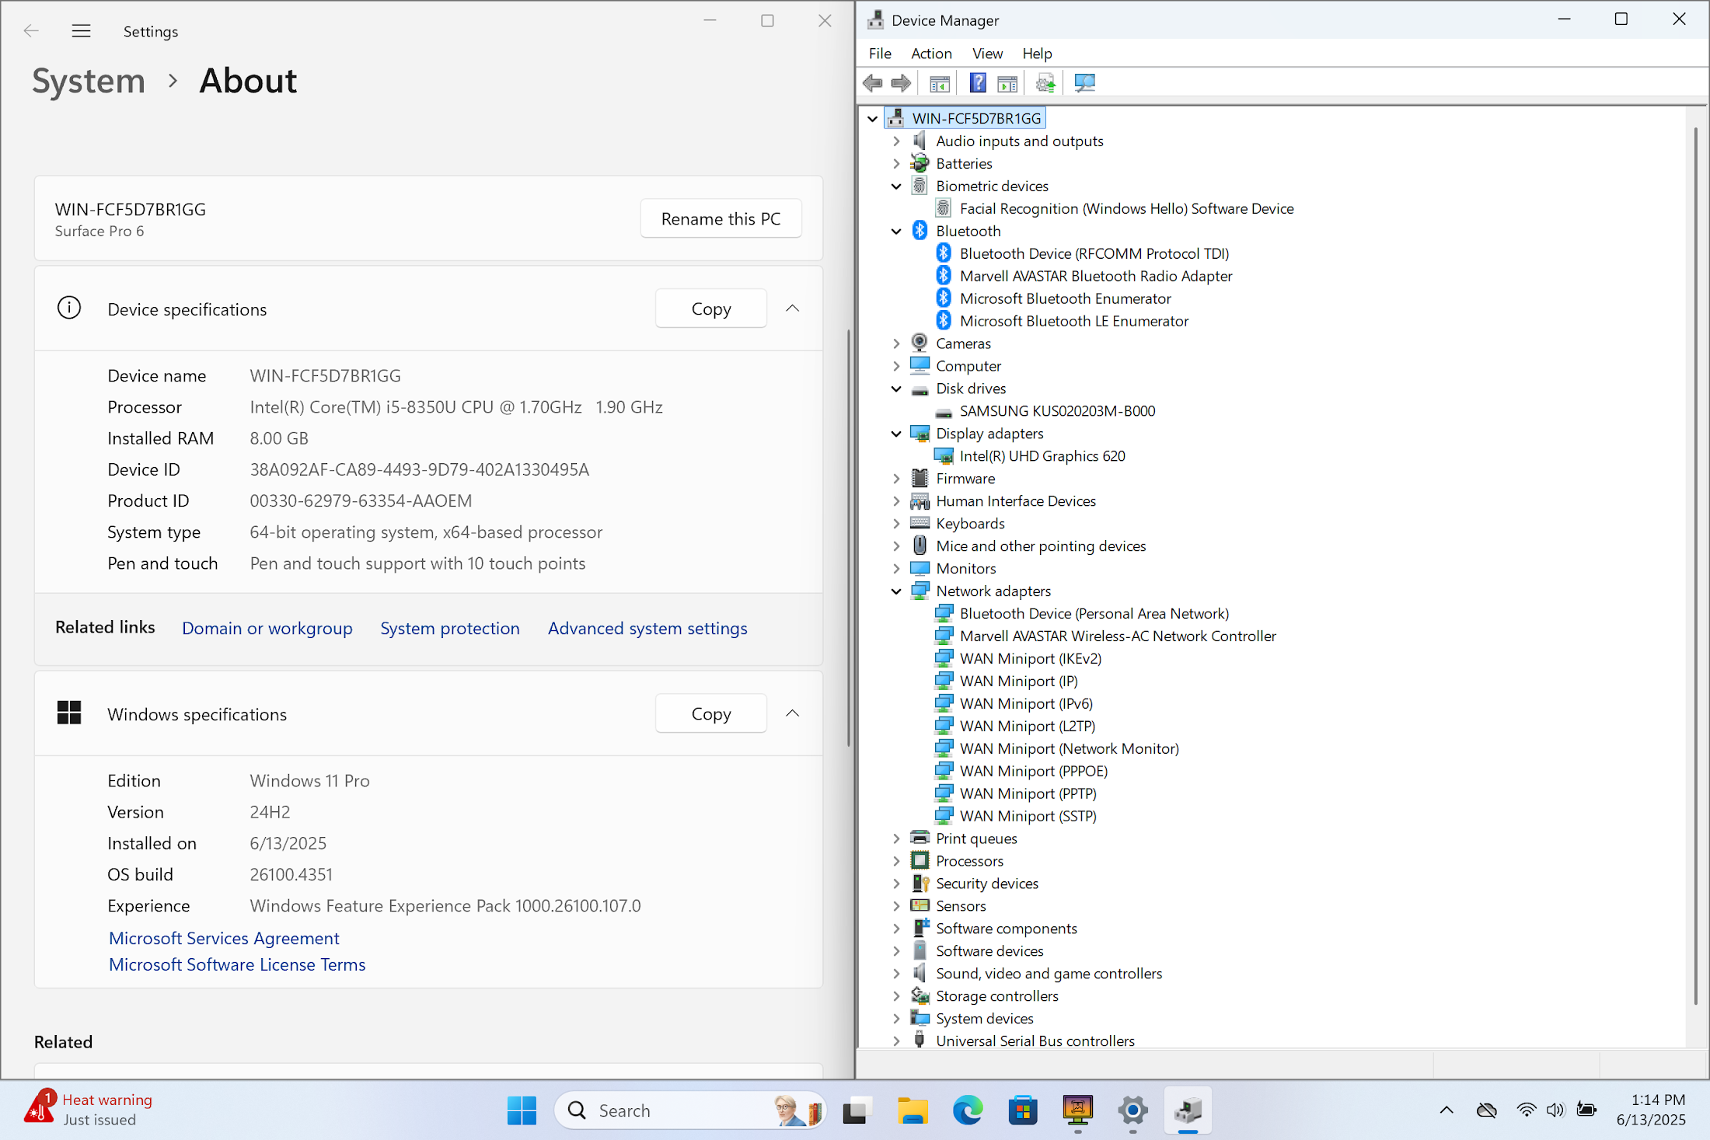Viewport: 1710px width, 1140px height.
Task: Expand Universal Serial Bus controllers category
Action: pos(896,1041)
